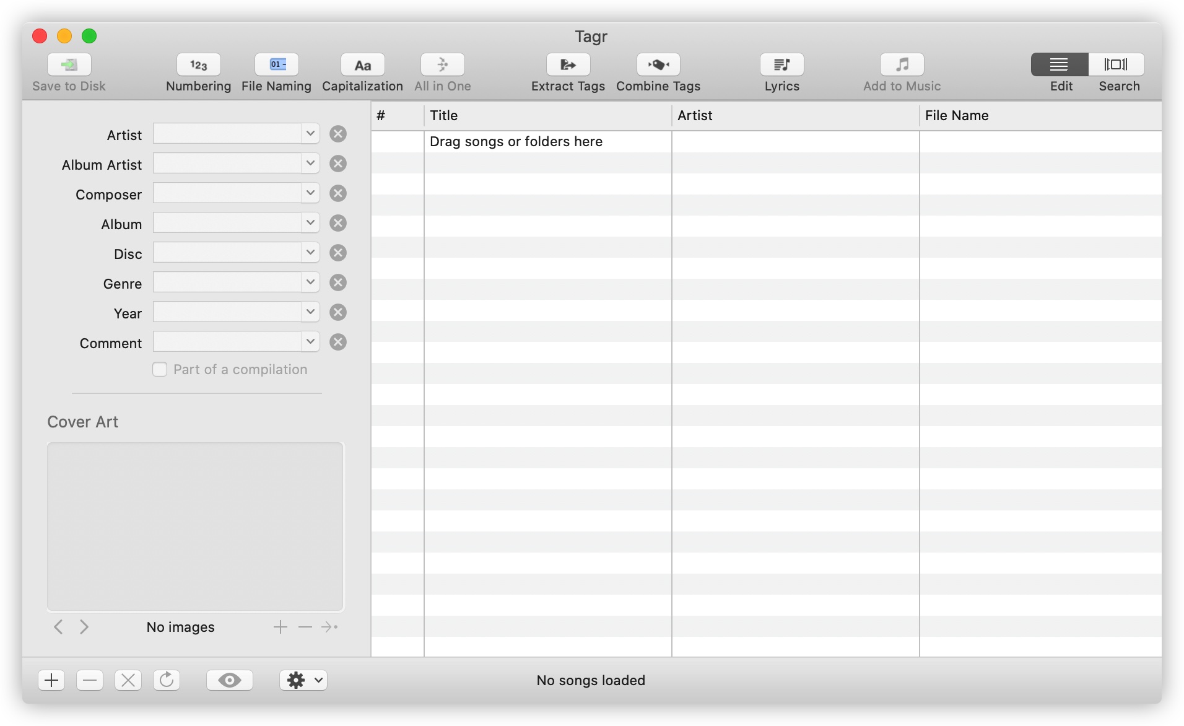Switch to the Edit tab

[x=1059, y=64]
